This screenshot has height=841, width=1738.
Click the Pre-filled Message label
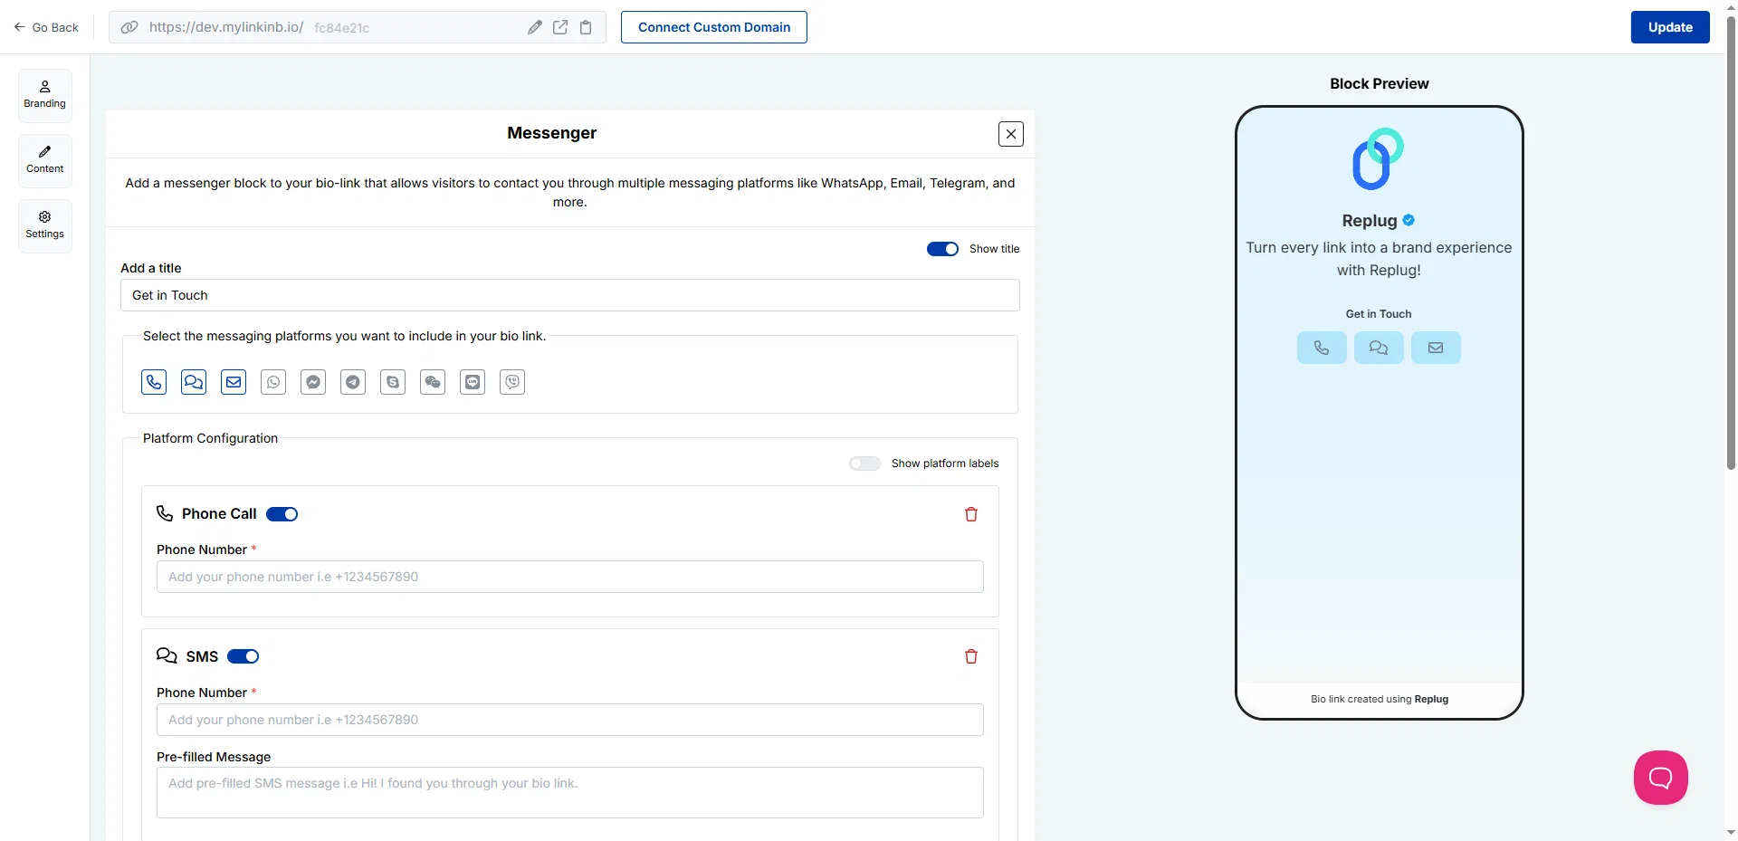pyautogui.click(x=214, y=757)
